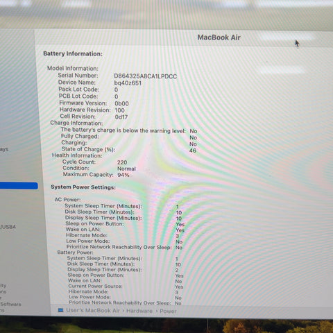
Task: Click the MacBook Air window title
Action: (x=219, y=37)
